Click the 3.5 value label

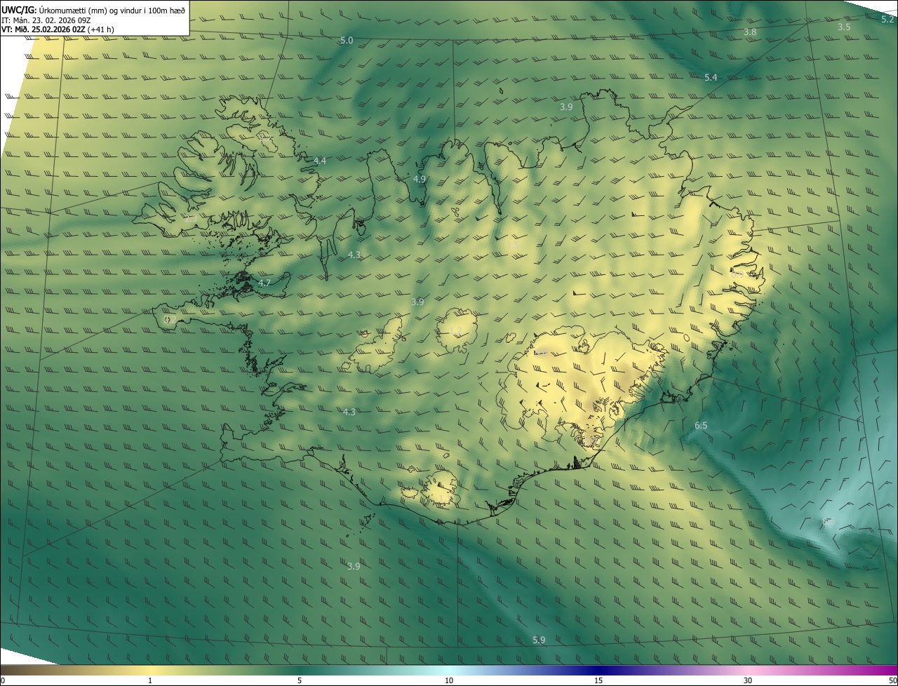coord(844,27)
